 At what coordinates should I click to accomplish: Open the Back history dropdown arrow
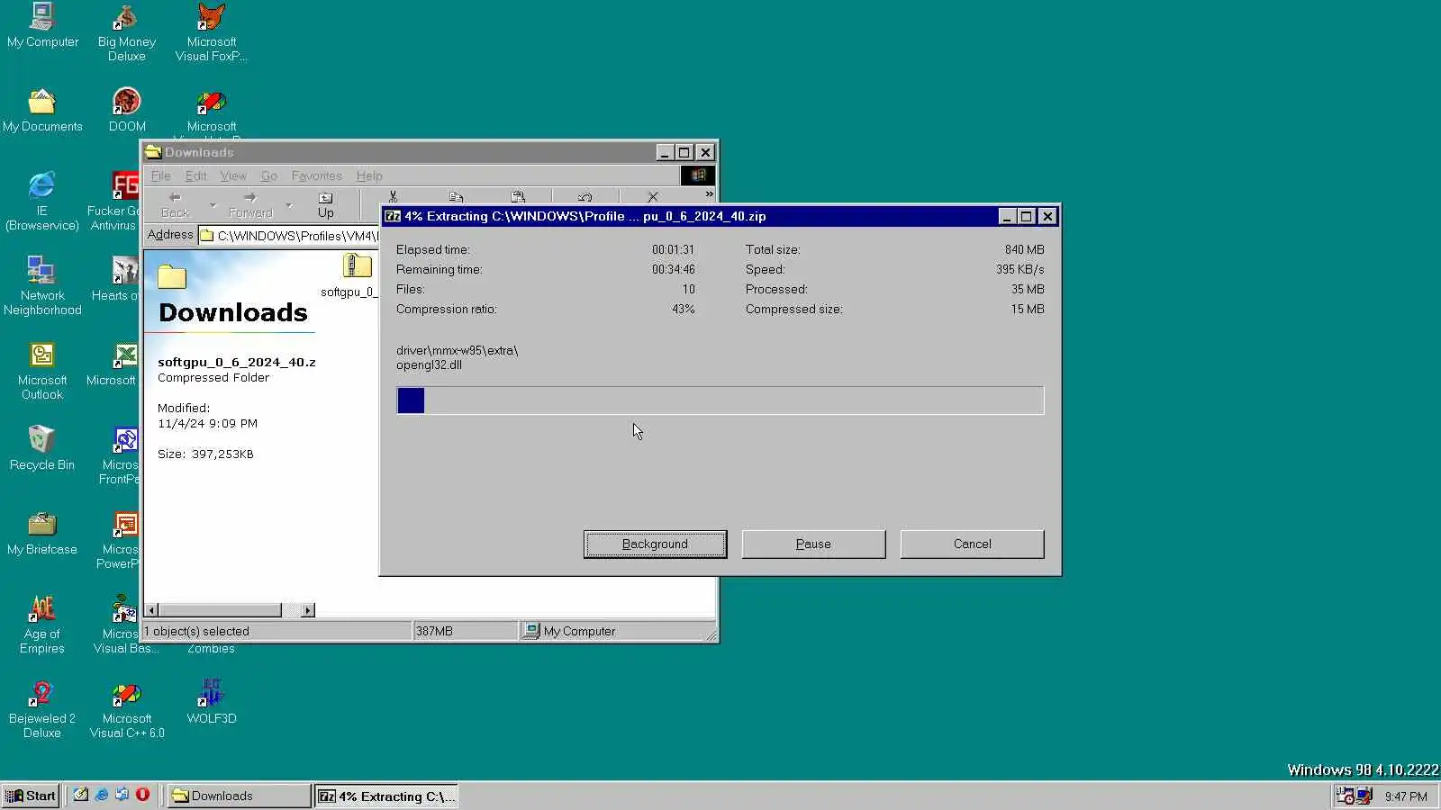click(213, 205)
